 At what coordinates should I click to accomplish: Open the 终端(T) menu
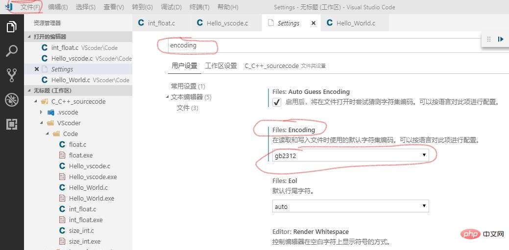pyautogui.click(x=199, y=7)
